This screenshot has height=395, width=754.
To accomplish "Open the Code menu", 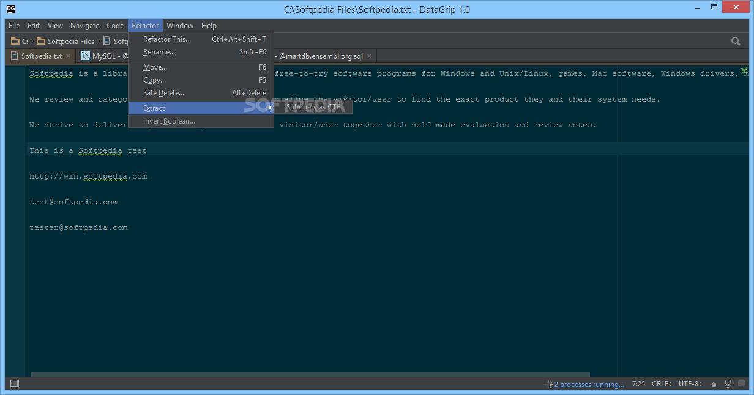I will pos(115,26).
